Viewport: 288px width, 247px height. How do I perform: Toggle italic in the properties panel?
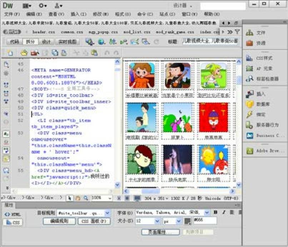pos(224,212)
